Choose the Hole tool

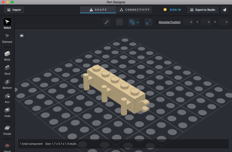point(7,112)
